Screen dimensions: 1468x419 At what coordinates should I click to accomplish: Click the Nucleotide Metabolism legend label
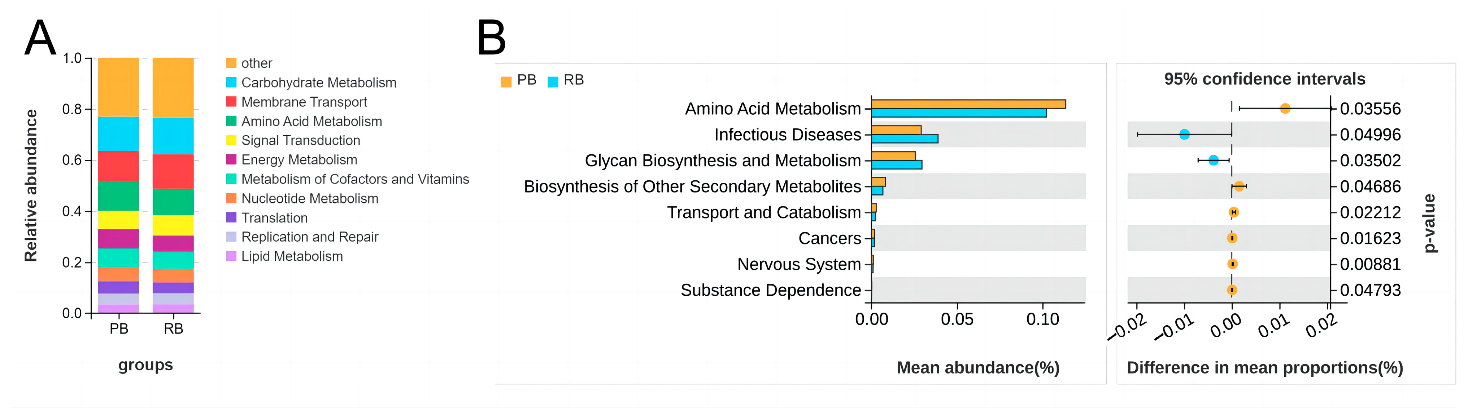tap(309, 199)
